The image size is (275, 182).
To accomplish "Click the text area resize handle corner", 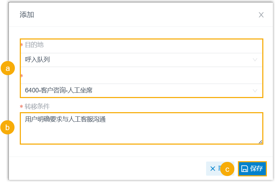I will [x=260, y=142].
